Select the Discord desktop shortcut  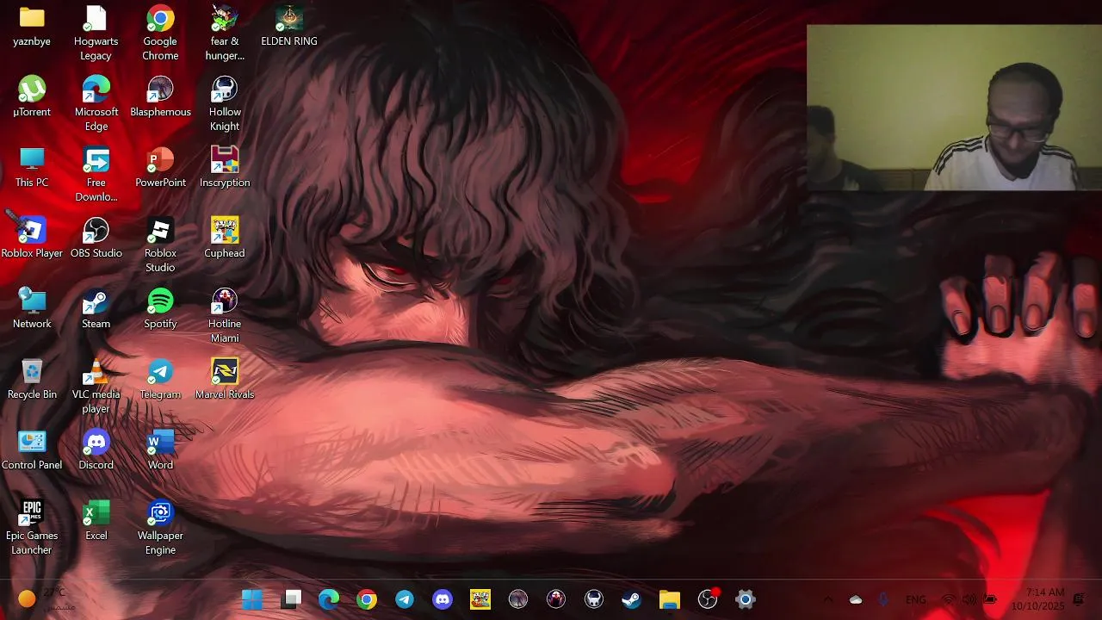[x=96, y=449]
